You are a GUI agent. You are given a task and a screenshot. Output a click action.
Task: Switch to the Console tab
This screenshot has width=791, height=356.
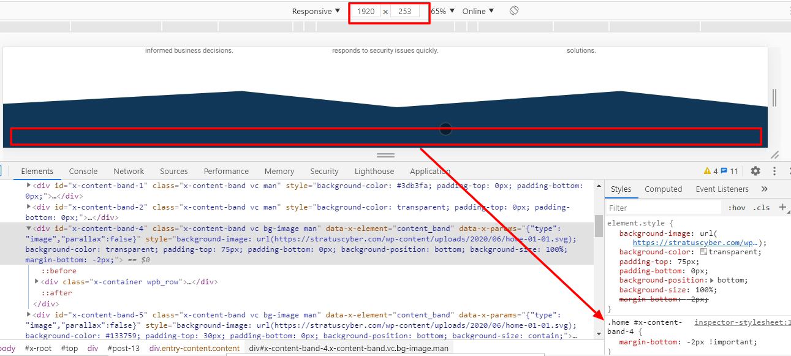[x=83, y=171]
